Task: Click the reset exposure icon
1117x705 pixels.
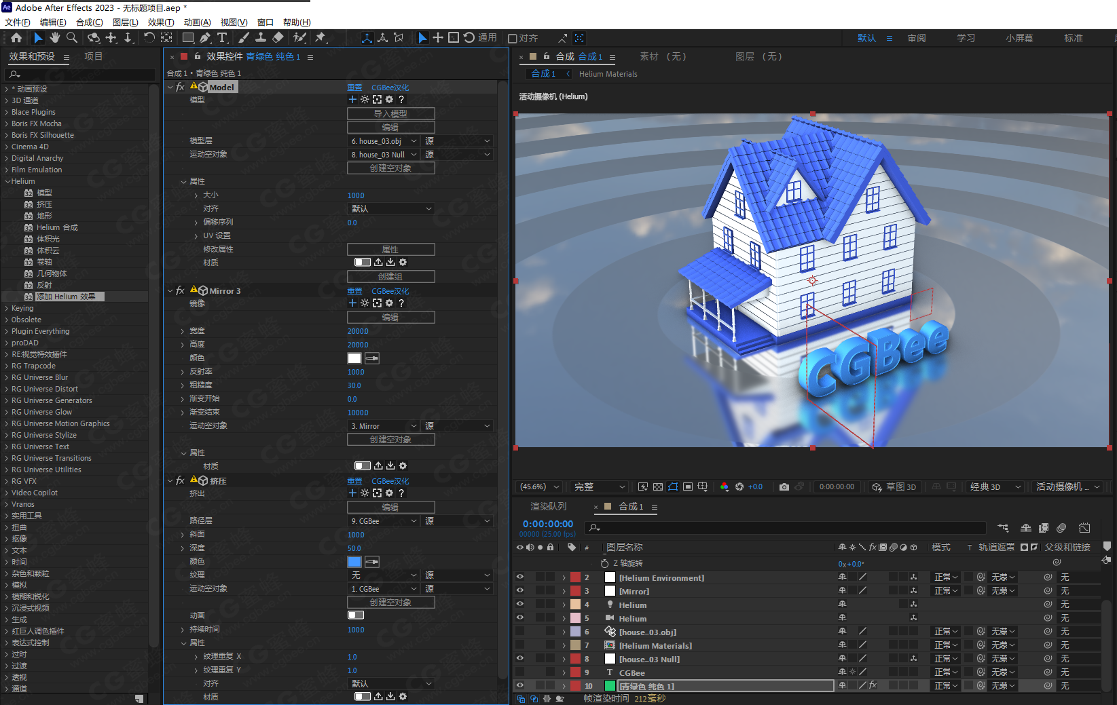Action: tap(739, 487)
